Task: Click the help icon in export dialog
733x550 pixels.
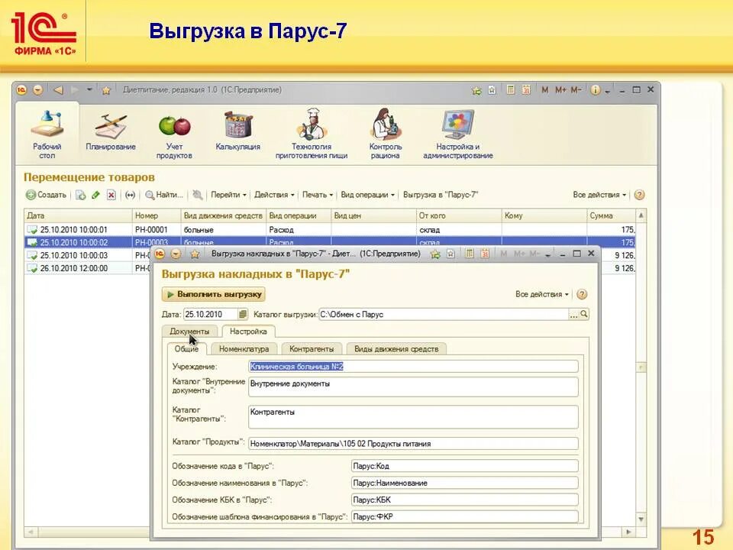Action: pos(582,294)
